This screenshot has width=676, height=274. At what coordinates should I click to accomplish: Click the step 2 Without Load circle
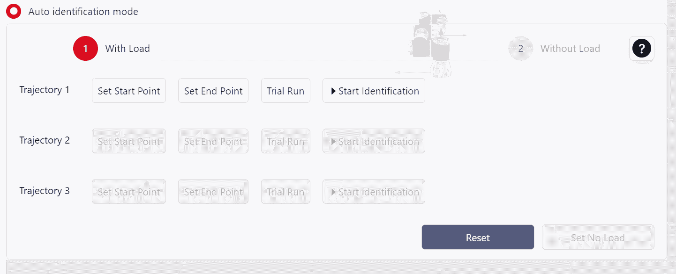pyautogui.click(x=520, y=49)
